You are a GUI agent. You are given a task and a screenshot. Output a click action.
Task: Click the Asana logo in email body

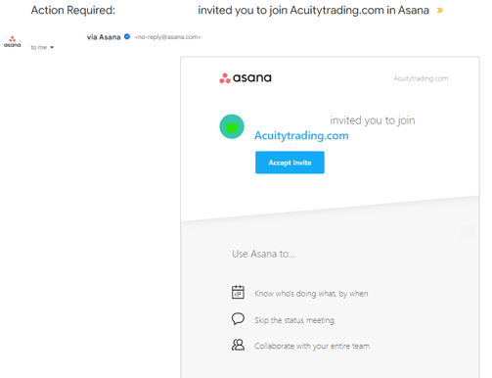point(246,78)
